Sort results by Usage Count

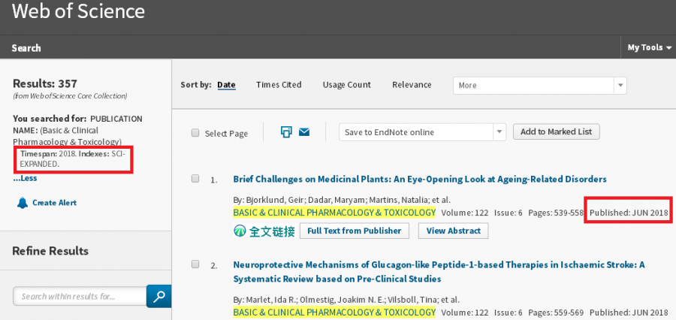pos(346,85)
